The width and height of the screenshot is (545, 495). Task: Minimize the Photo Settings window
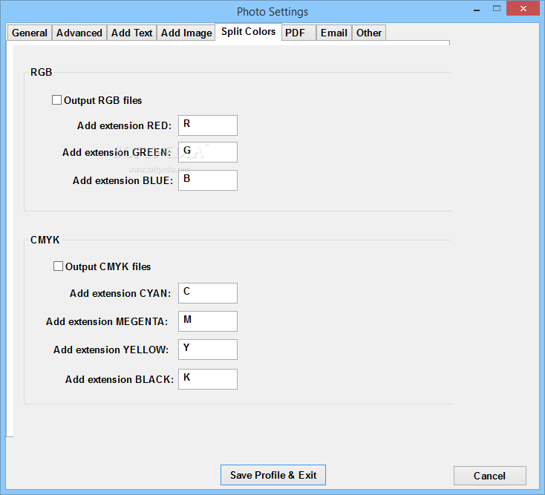pos(477,10)
